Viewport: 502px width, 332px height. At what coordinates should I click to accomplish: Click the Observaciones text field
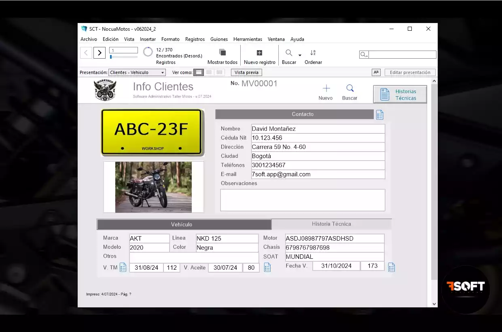(x=302, y=200)
